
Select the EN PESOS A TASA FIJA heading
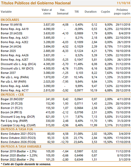pos(17,129)
